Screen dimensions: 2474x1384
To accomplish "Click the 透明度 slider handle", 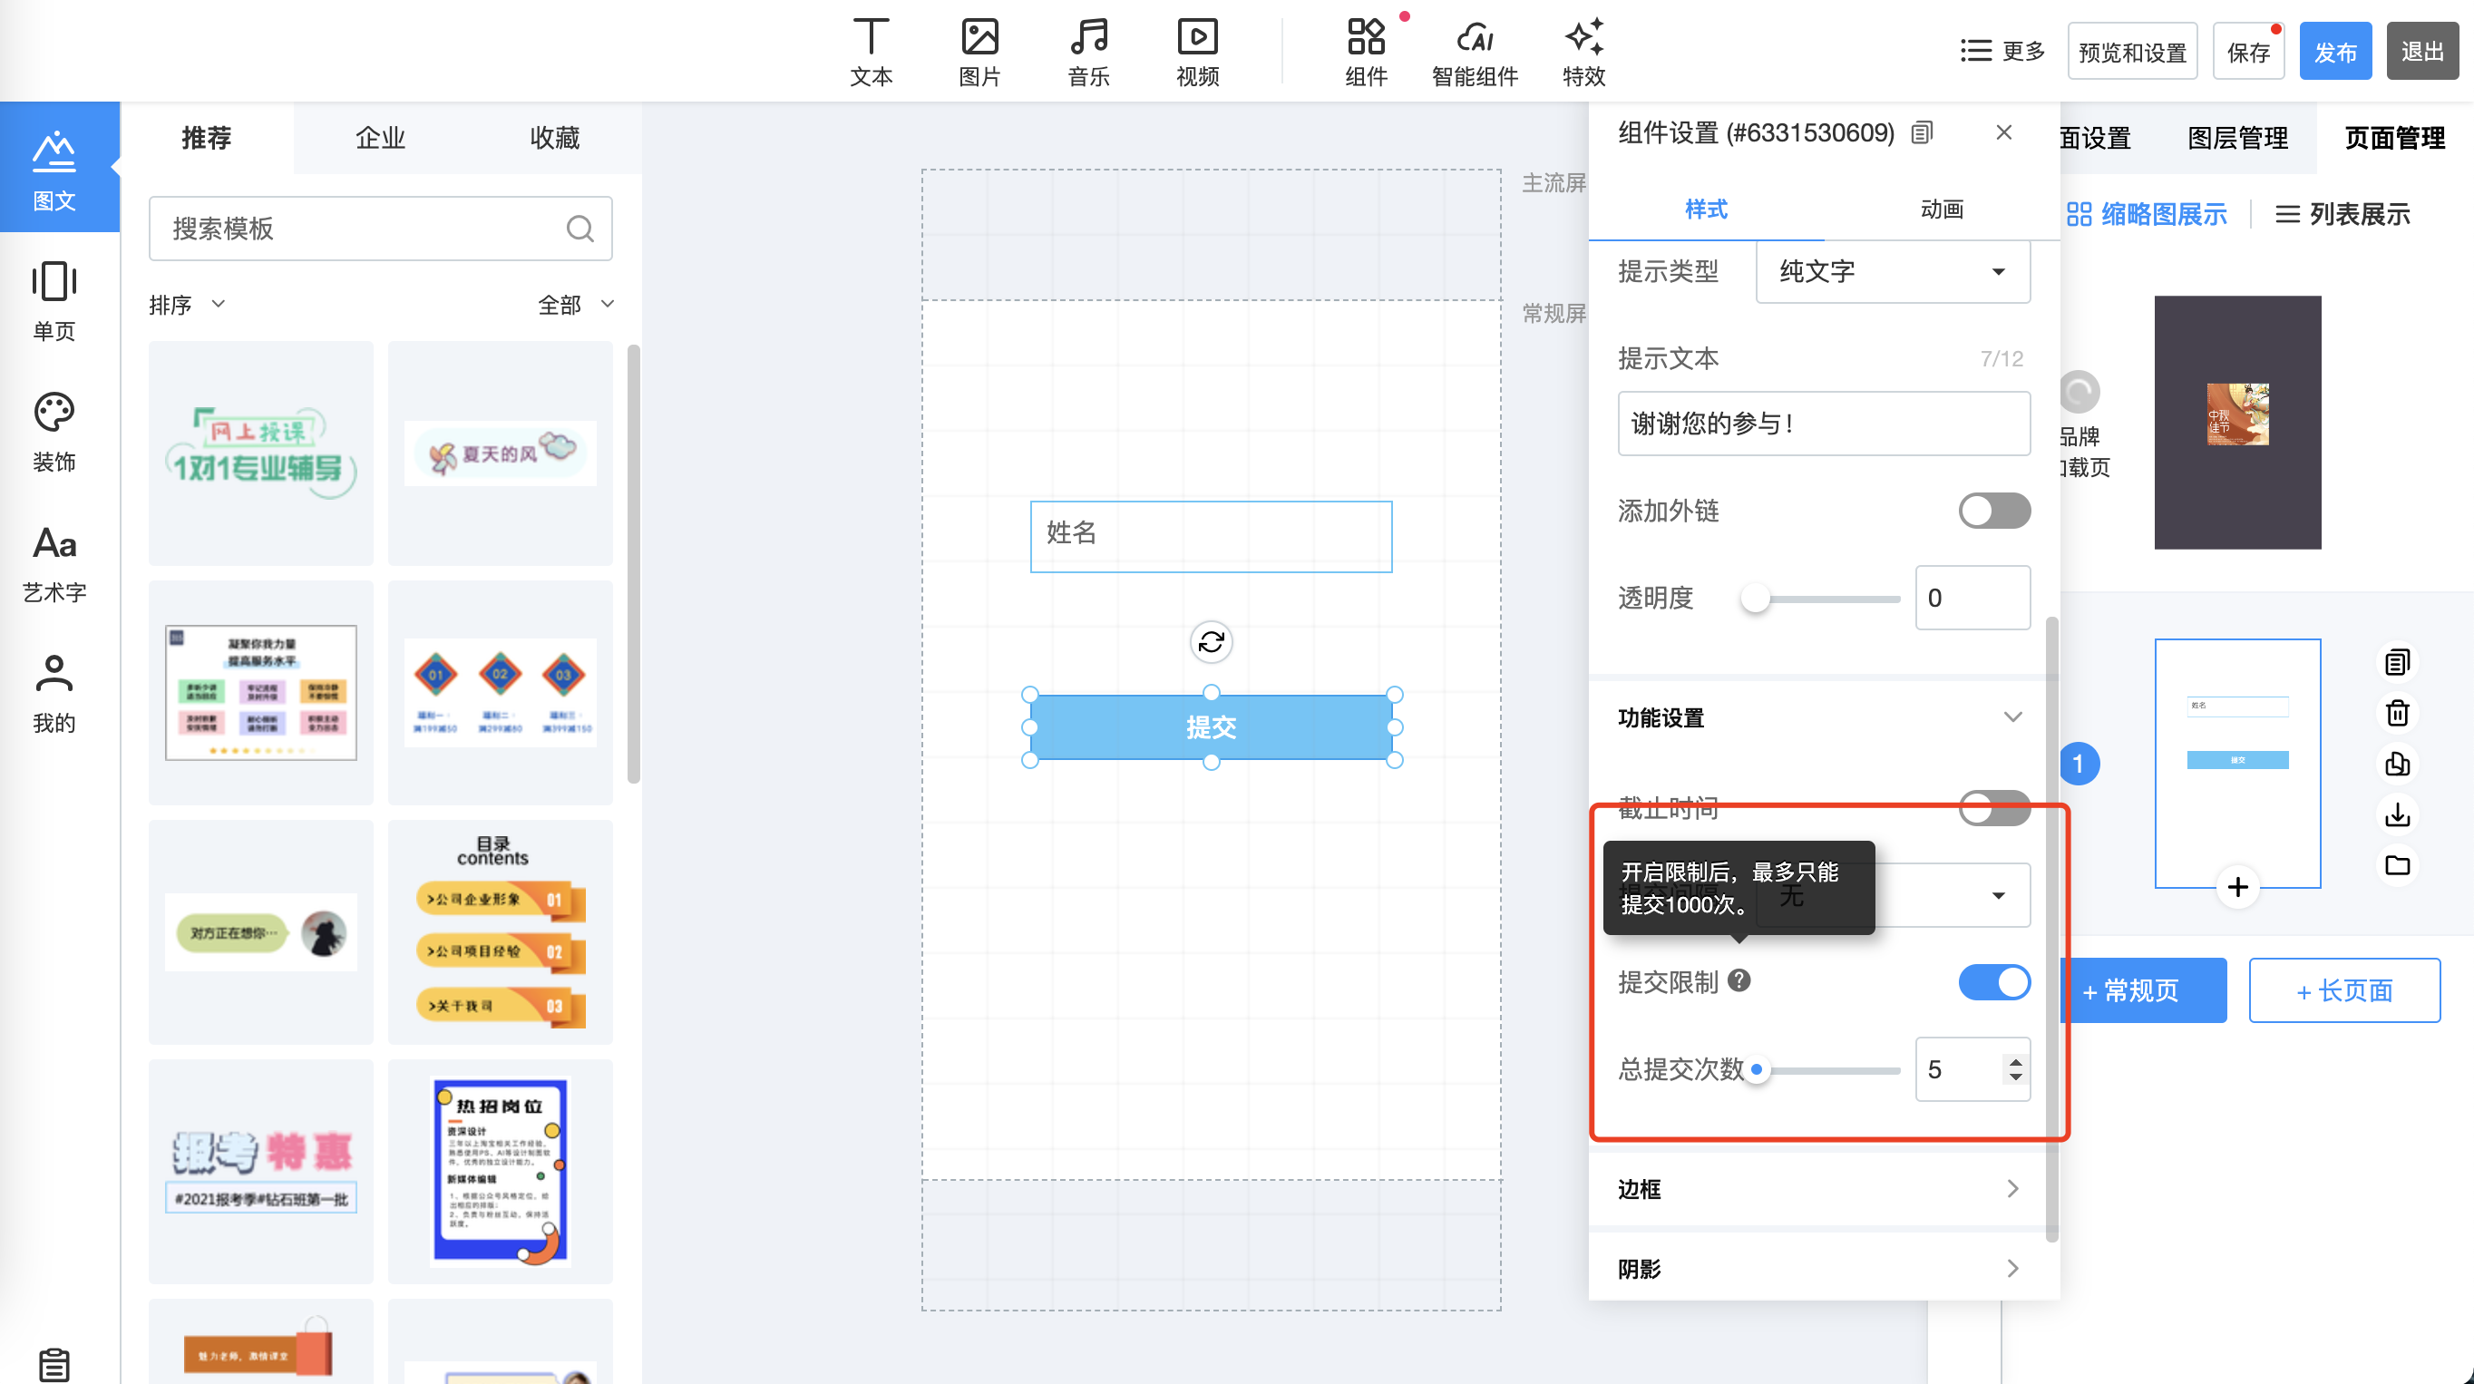I will [1755, 599].
